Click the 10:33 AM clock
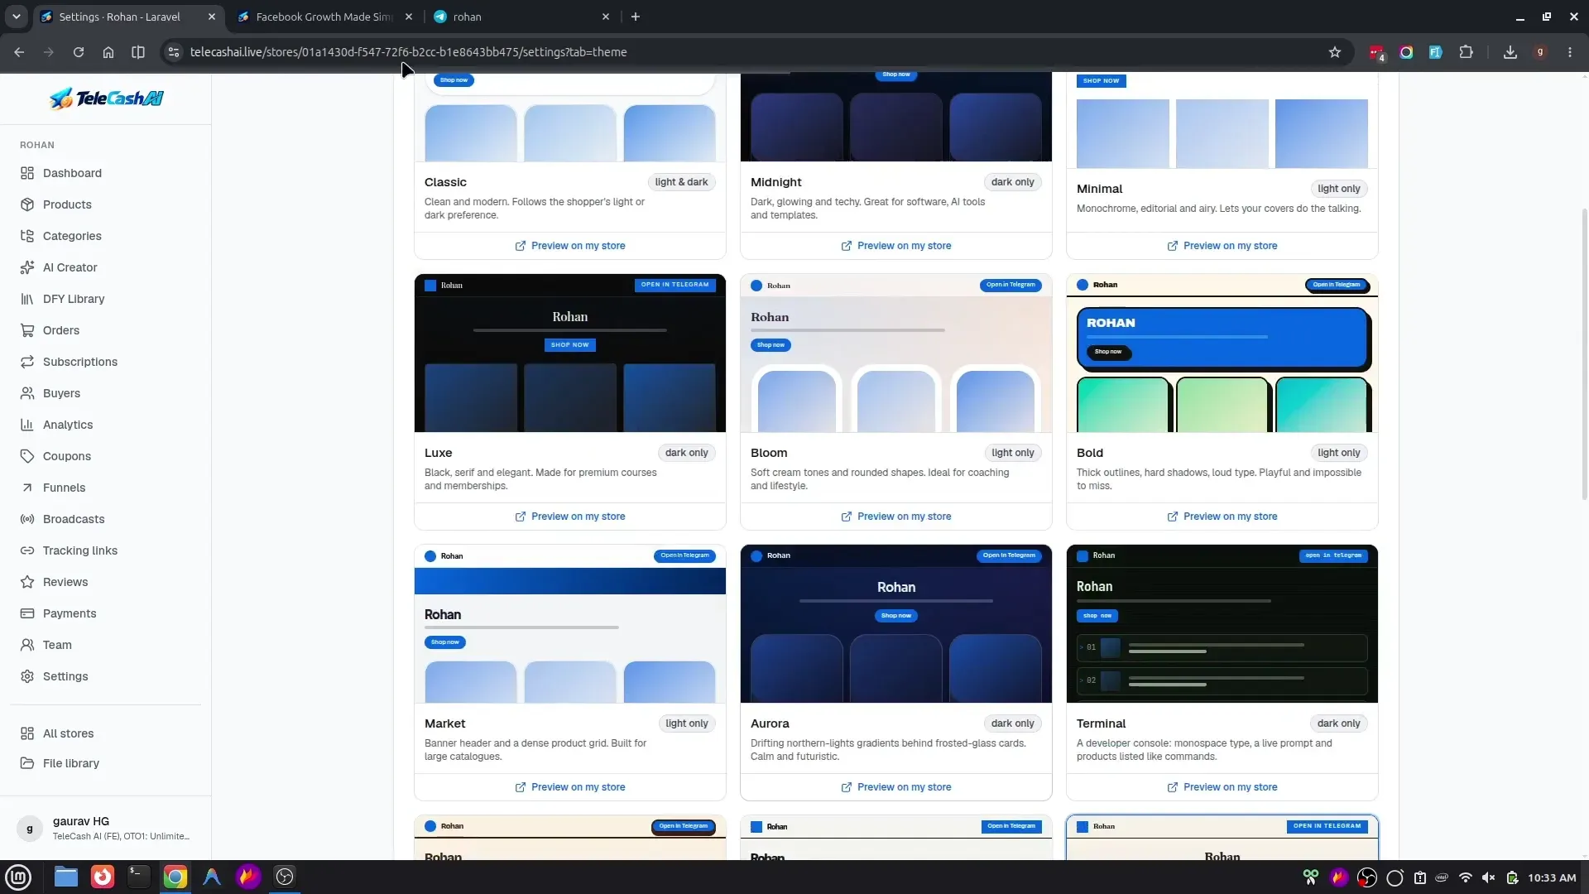 pyautogui.click(x=1552, y=877)
